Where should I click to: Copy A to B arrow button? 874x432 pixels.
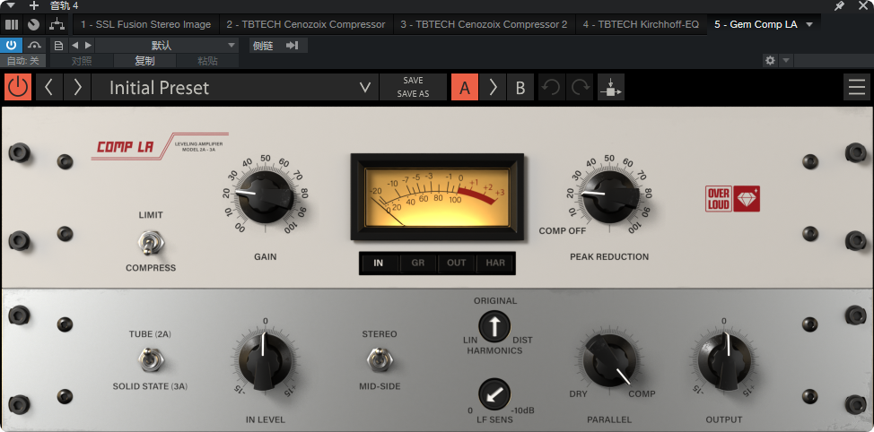493,88
